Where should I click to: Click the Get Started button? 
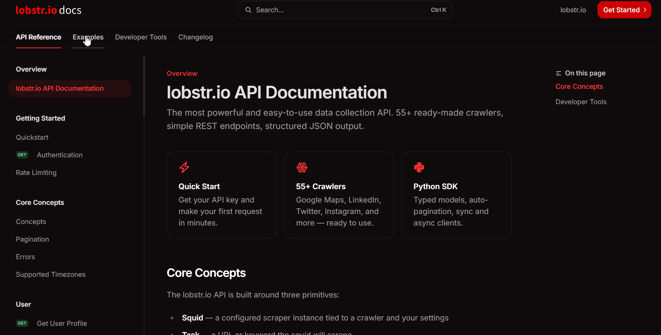pyautogui.click(x=624, y=10)
